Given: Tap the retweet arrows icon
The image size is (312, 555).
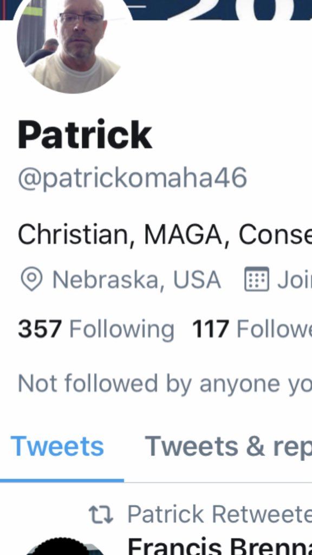Looking at the screenshot, I should 101,514.
